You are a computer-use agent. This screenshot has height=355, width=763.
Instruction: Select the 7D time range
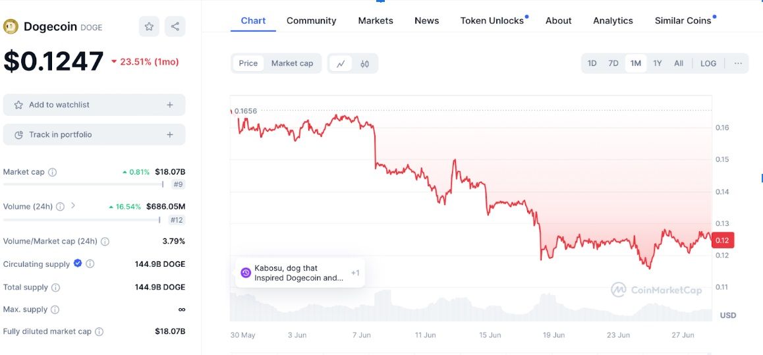click(613, 63)
